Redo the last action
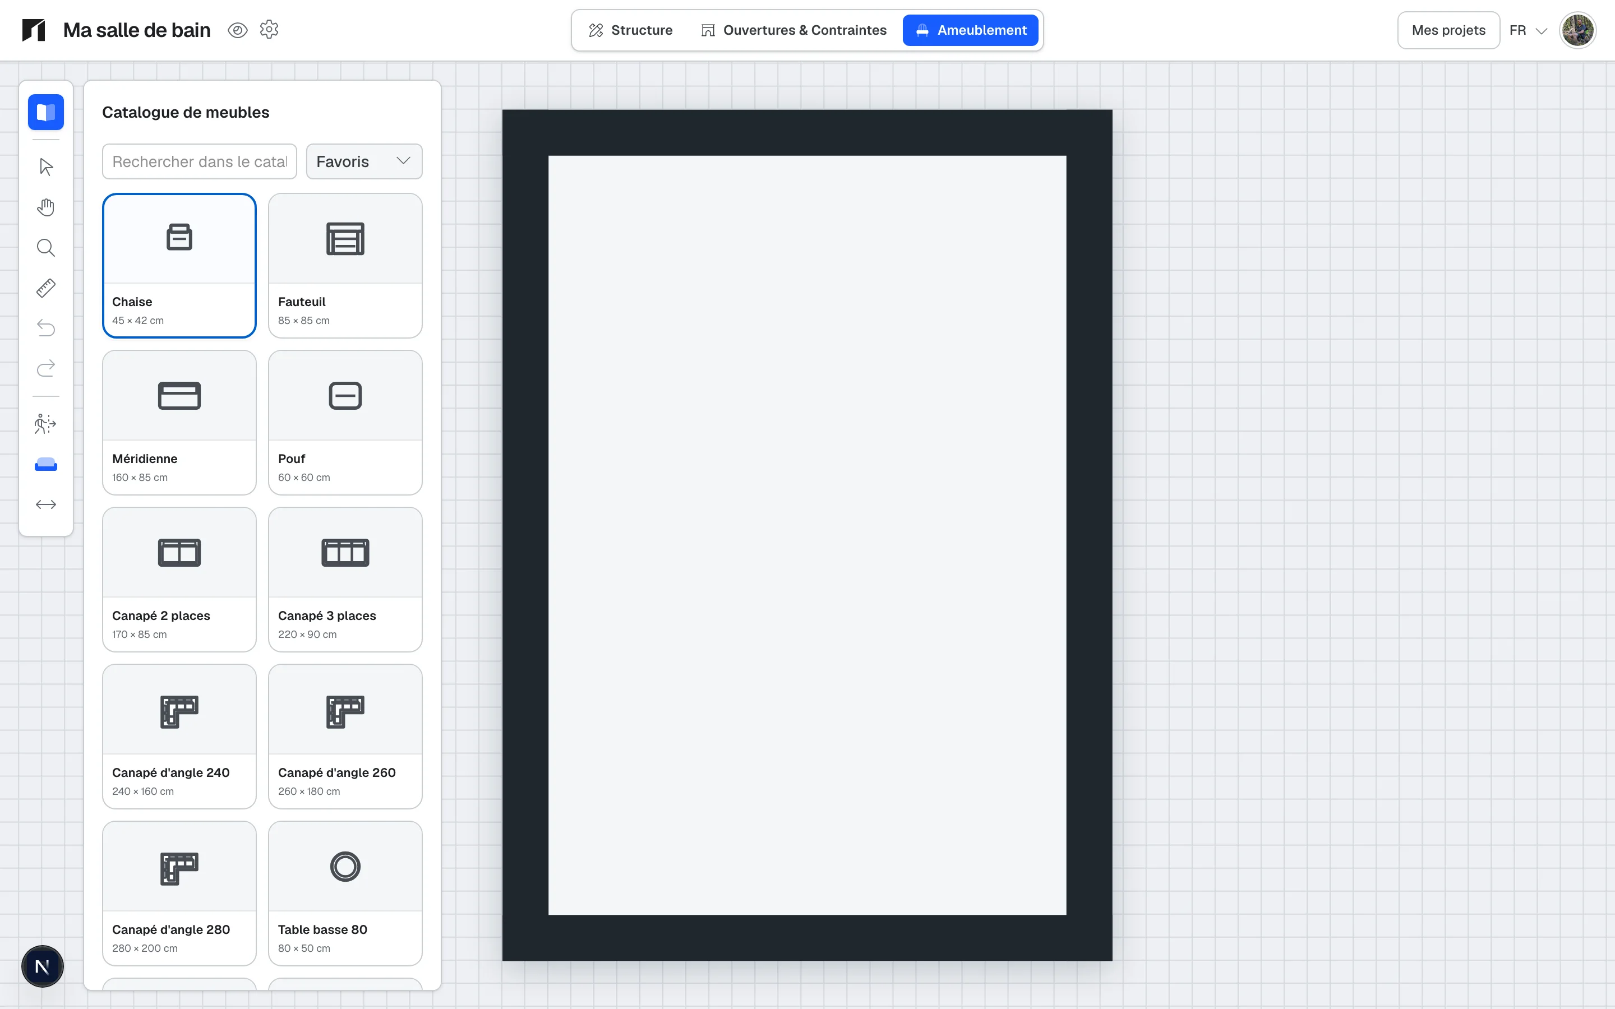 pos(45,369)
